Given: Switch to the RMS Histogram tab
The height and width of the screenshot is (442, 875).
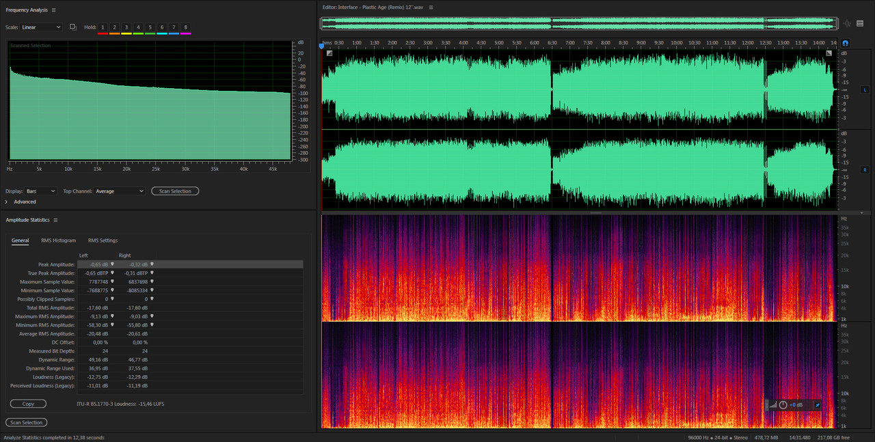Looking at the screenshot, I should click(59, 240).
